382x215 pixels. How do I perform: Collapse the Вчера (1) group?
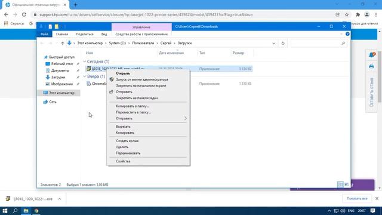pyautogui.click(x=84, y=76)
